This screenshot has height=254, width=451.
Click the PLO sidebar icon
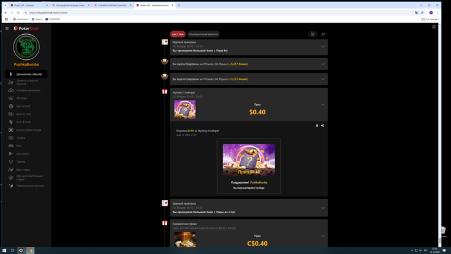[11, 146]
